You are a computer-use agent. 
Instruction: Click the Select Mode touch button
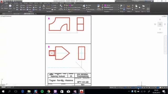coord(148,7)
